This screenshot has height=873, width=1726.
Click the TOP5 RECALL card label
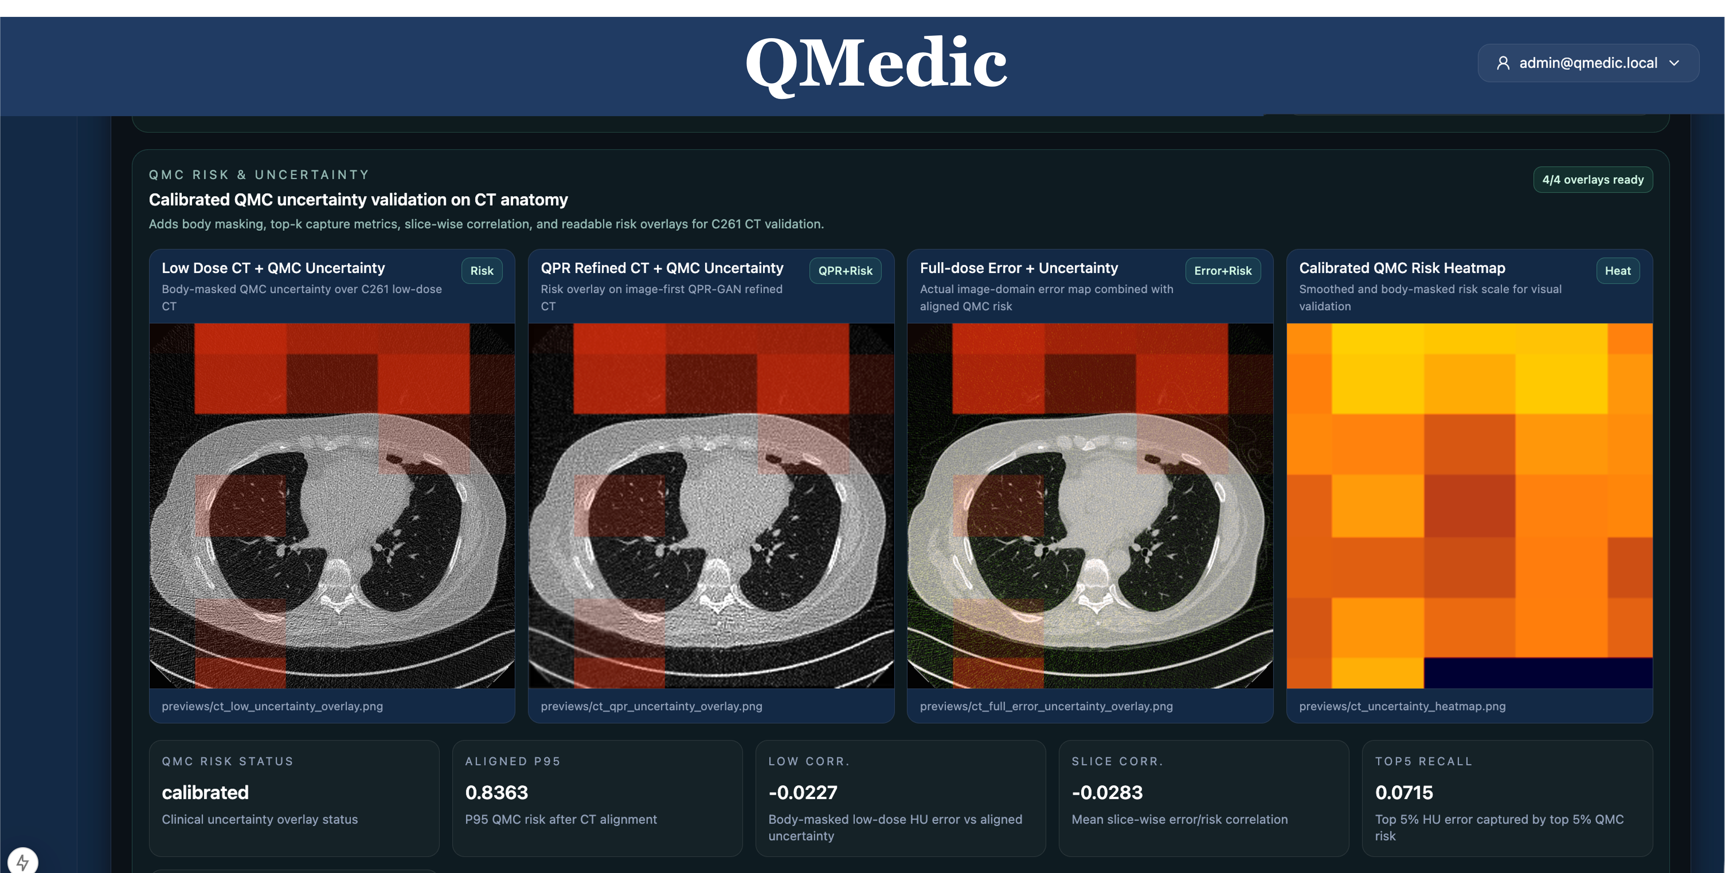pos(1423,761)
